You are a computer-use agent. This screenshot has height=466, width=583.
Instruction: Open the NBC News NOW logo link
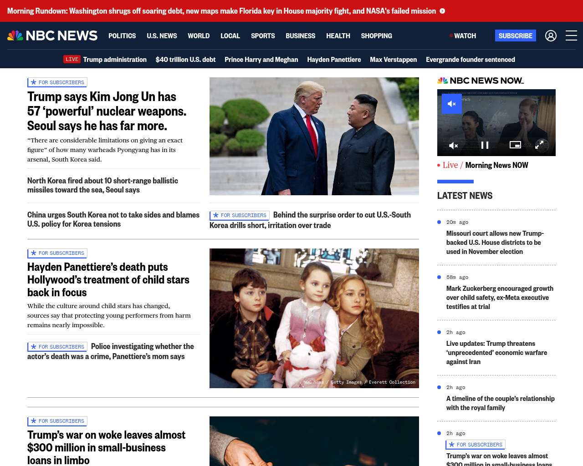[x=481, y=81]
